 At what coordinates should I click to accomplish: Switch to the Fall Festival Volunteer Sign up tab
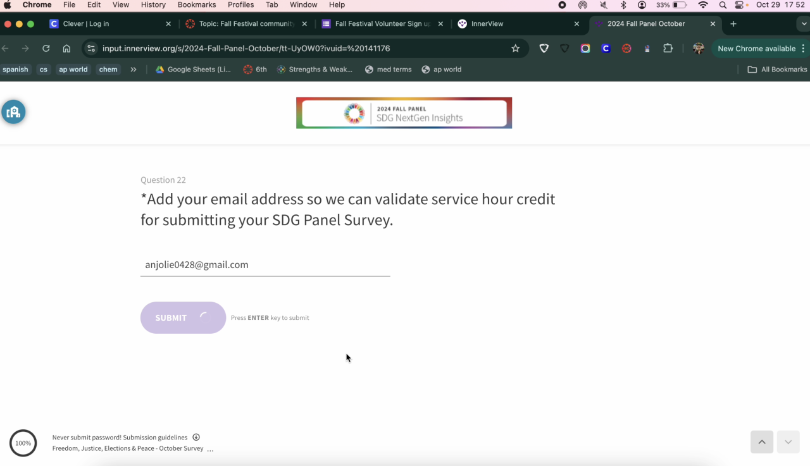382,23
